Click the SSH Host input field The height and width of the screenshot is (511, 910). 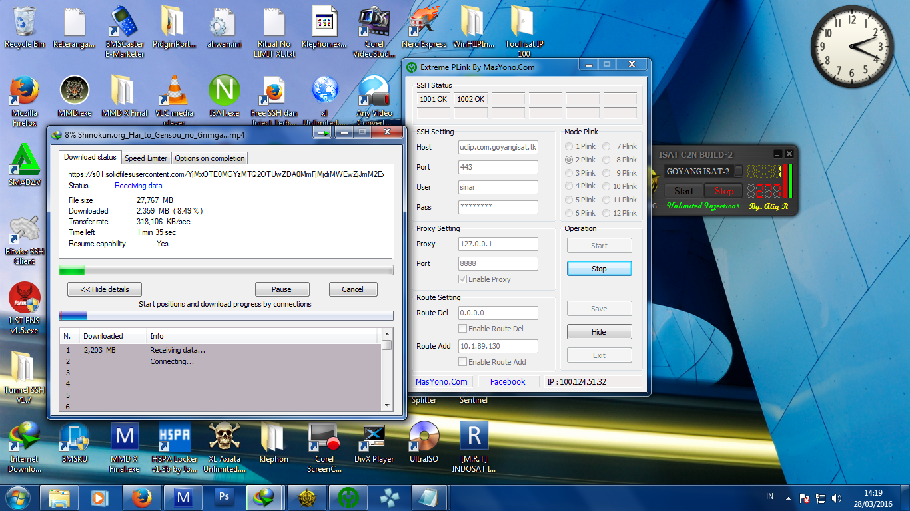pyautogui.click(x=498, y=147)
